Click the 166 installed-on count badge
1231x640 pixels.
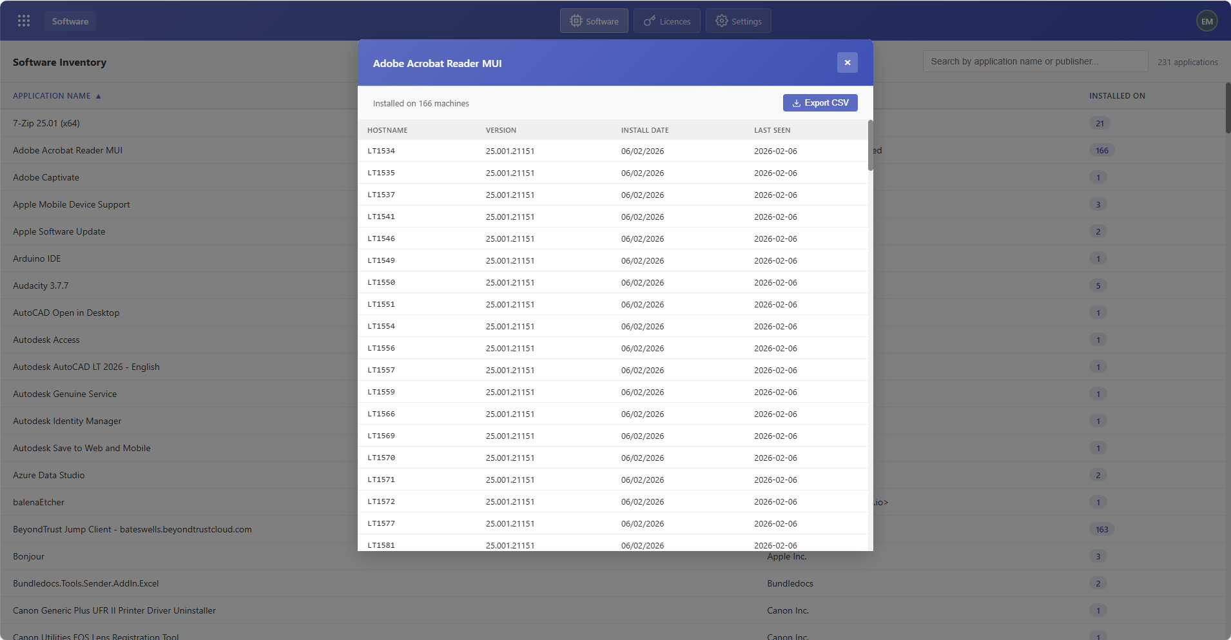tap(1102, 150)
